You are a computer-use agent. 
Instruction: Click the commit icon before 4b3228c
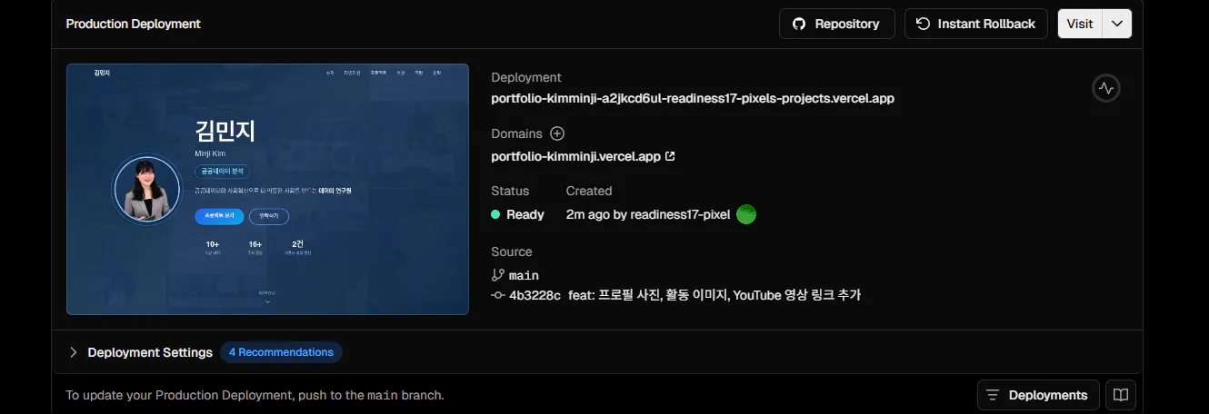[x=497, y=295]
